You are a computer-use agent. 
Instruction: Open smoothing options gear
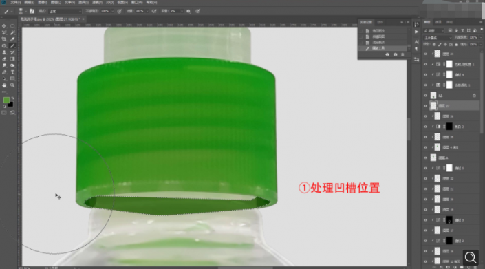[188, 11]
